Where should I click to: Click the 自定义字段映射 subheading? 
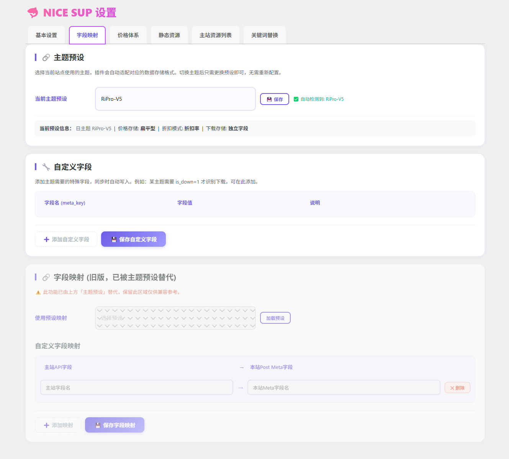coord(58,346)
